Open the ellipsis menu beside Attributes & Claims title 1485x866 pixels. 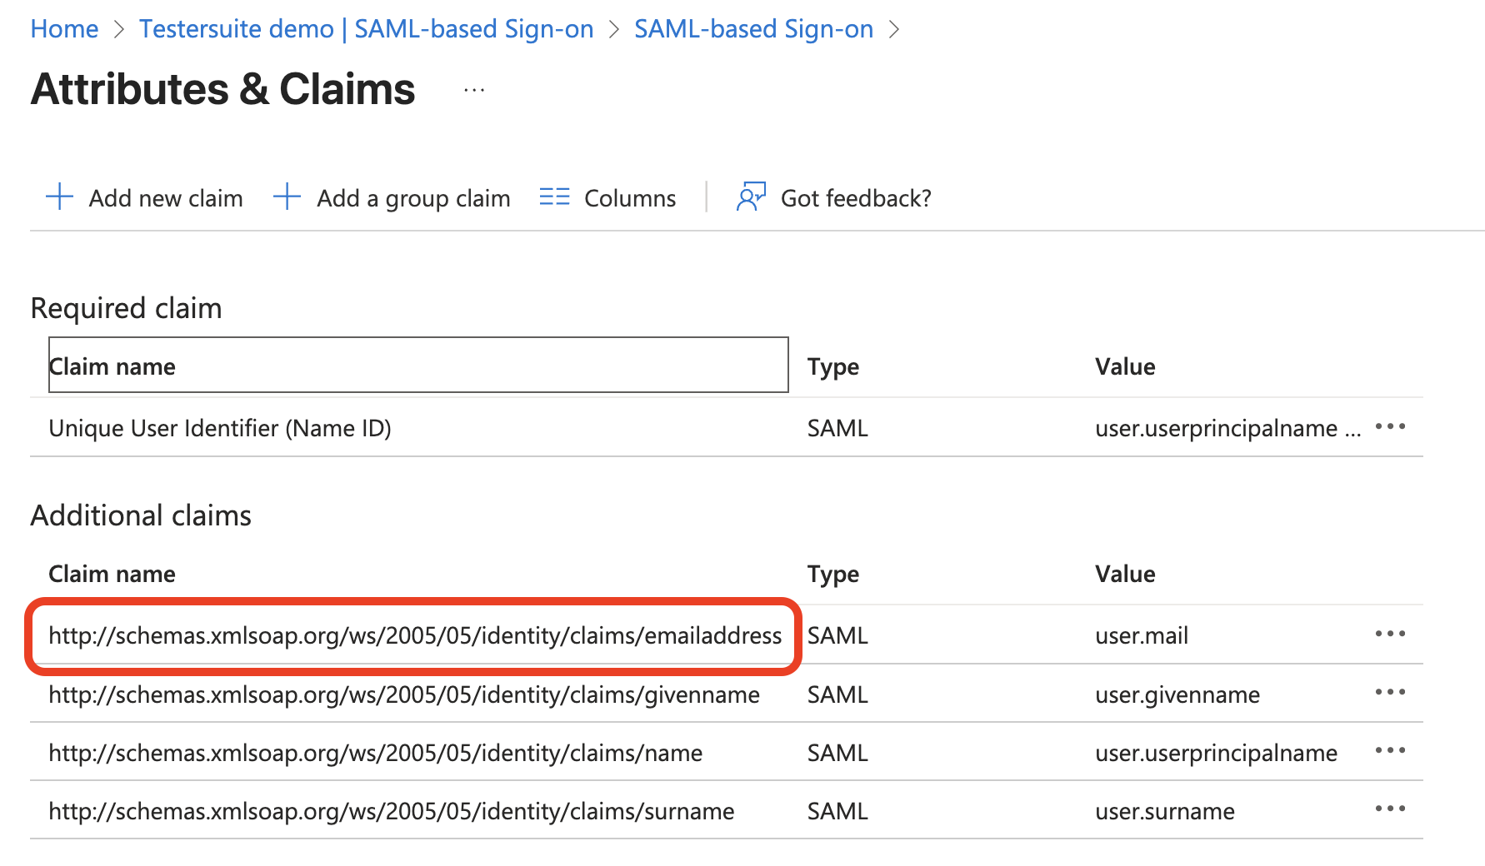pyautogui.click(x=474, y=90)
